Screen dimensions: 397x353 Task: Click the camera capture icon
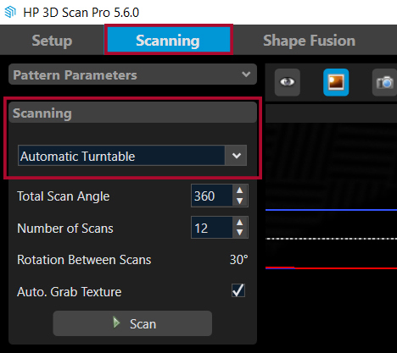pos(384,82)
